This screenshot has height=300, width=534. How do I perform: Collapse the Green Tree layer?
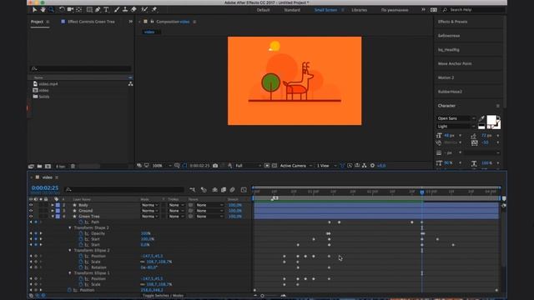click(x=53, y=217)
